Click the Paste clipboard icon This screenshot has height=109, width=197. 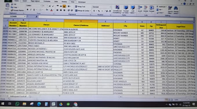click(8, 6)
